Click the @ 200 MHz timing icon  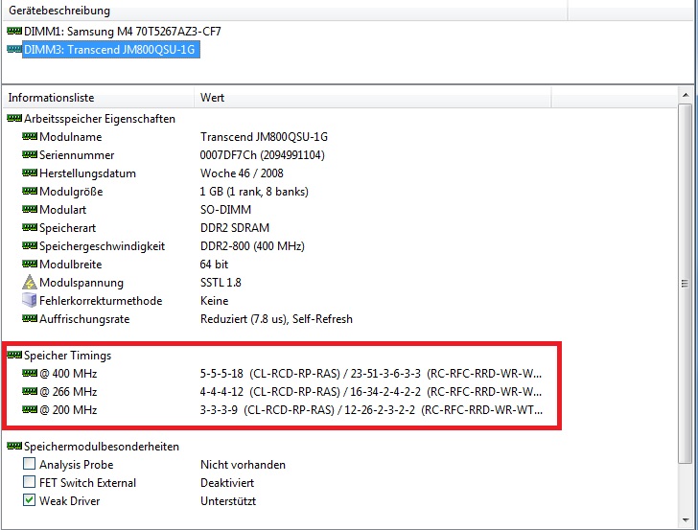pyautogui.click(x=30, y=410)
